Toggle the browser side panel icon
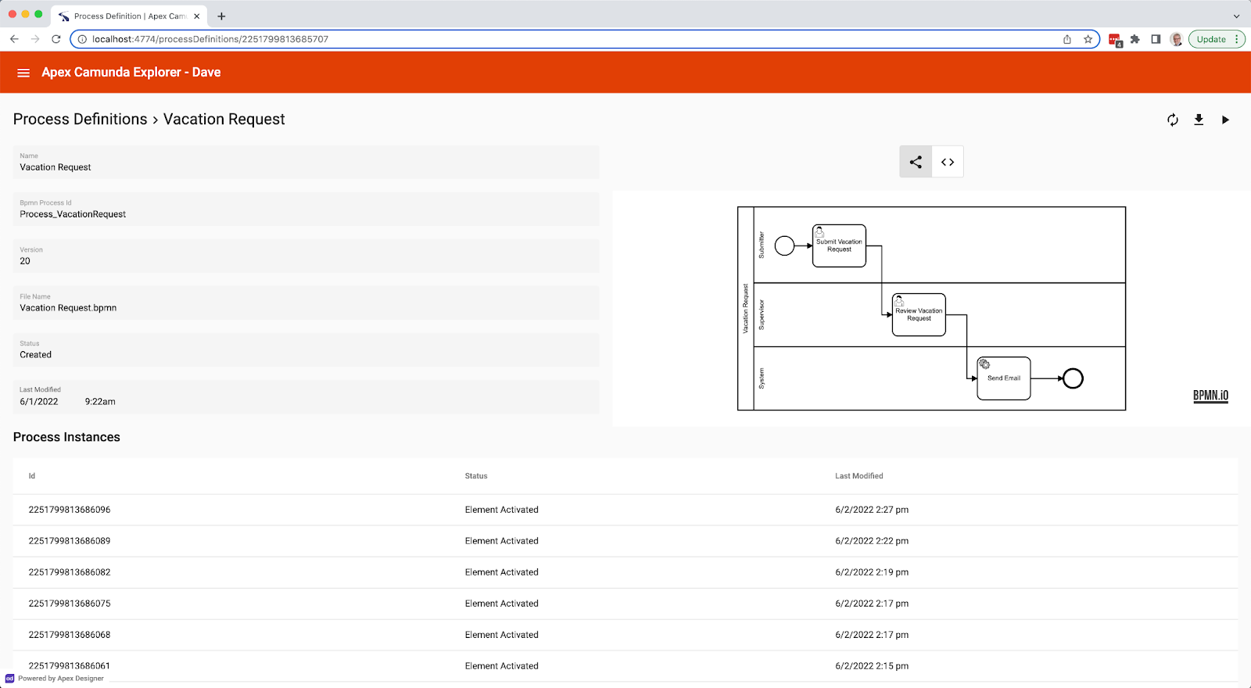 [x=1156, y=39]
